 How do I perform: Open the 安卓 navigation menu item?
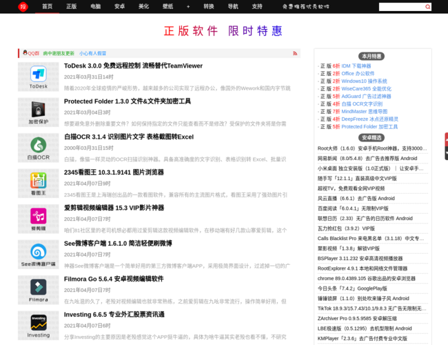click(119, 6)
